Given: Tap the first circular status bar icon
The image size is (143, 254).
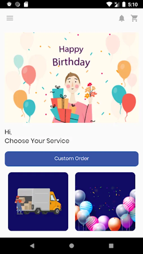Looking at the screenshot, I should click(x=9, y=4).
